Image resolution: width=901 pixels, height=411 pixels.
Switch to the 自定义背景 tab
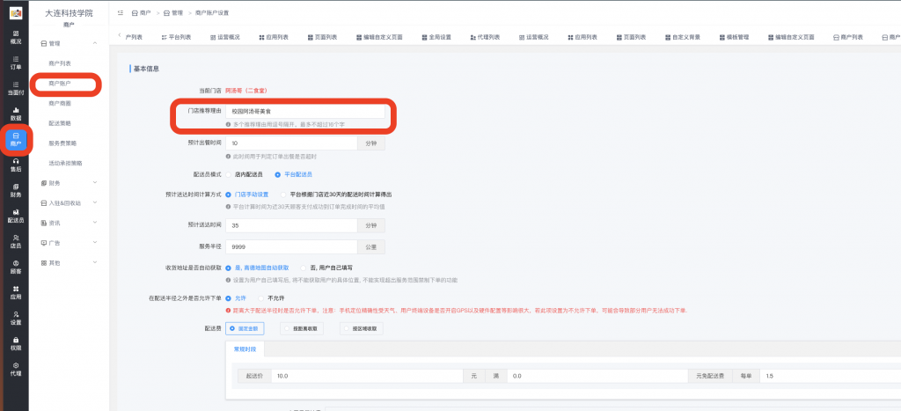click(683, 37)
